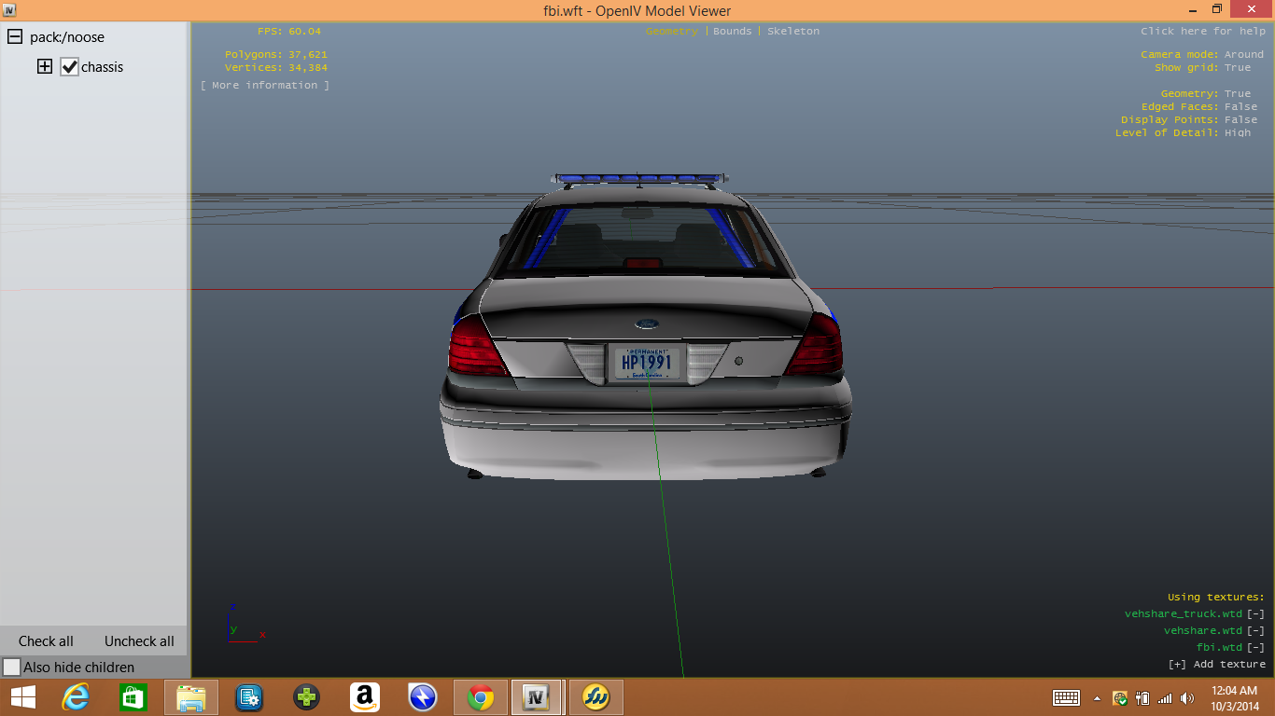This screenshot has height=716, width=1275.
Task: Click the 'Check all' button
Action: (46, 641)
